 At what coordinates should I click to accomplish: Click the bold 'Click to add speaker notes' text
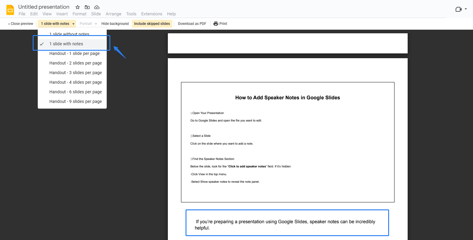247,166
